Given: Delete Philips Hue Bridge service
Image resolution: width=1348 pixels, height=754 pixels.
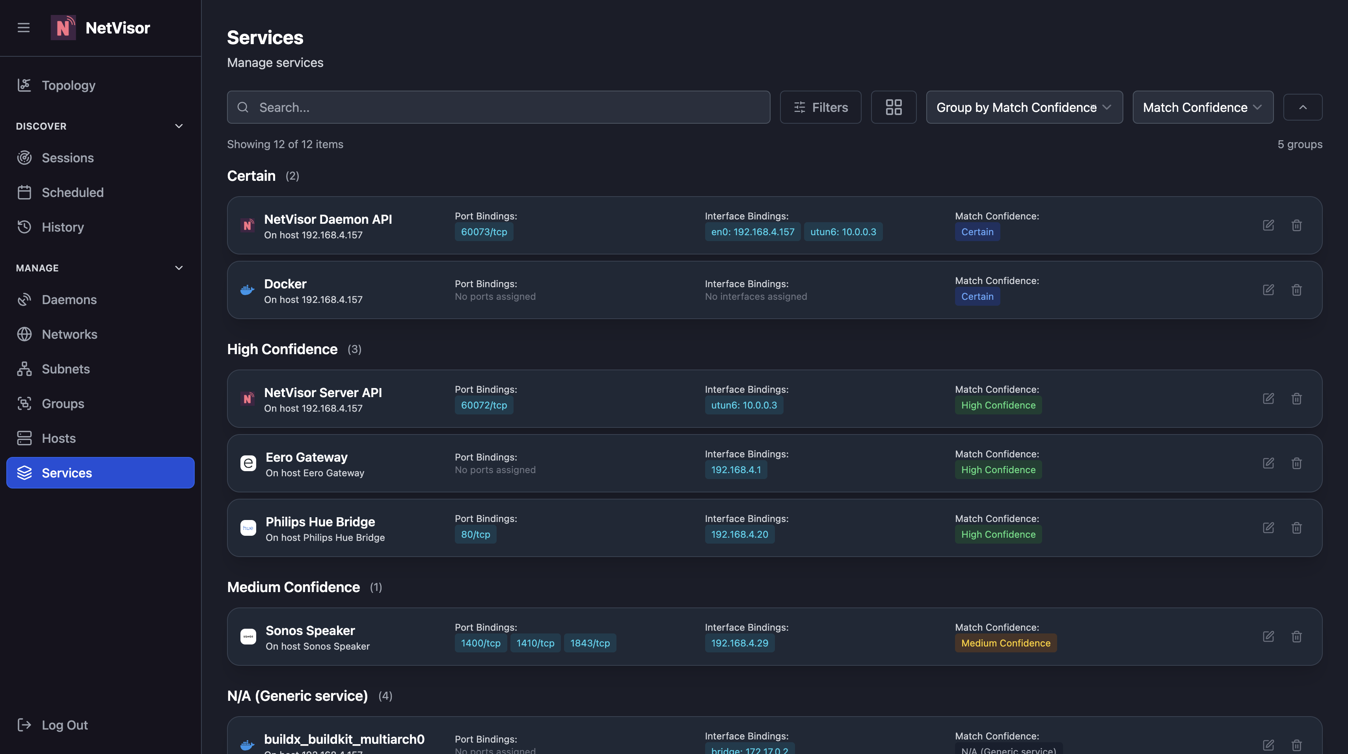Looking at the screenshot, I should tap(1296, 528).
